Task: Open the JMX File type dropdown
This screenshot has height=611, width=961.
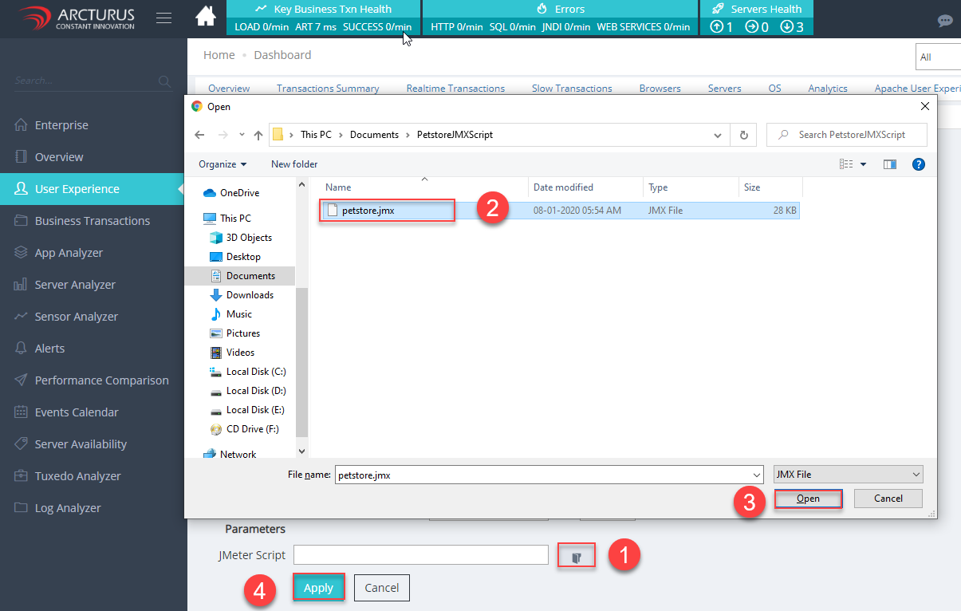Action: click(x=848, y=475)
